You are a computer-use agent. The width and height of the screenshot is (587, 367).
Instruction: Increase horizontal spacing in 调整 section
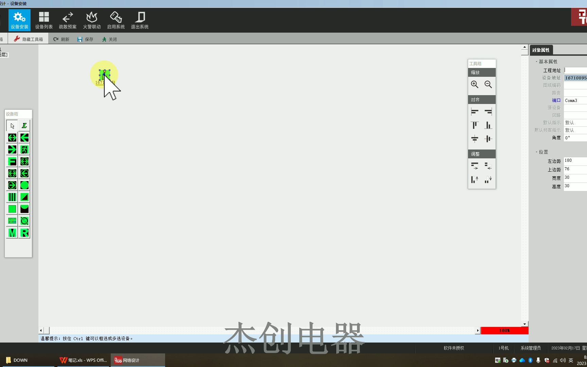click(475, 166)
